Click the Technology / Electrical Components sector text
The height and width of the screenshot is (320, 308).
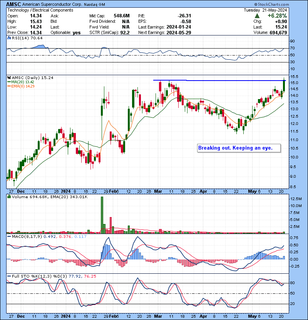pyautogui.click(x=41, y=10)
